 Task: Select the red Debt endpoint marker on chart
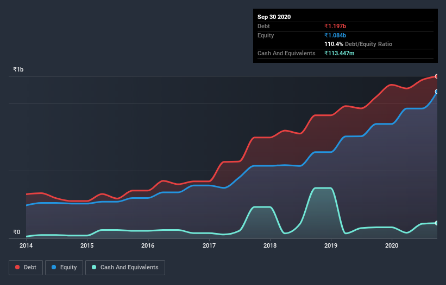436,76
